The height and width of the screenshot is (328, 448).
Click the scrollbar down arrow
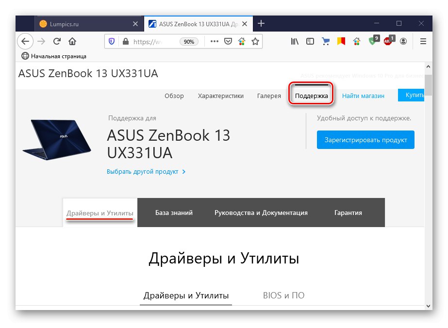click(428, 306)
